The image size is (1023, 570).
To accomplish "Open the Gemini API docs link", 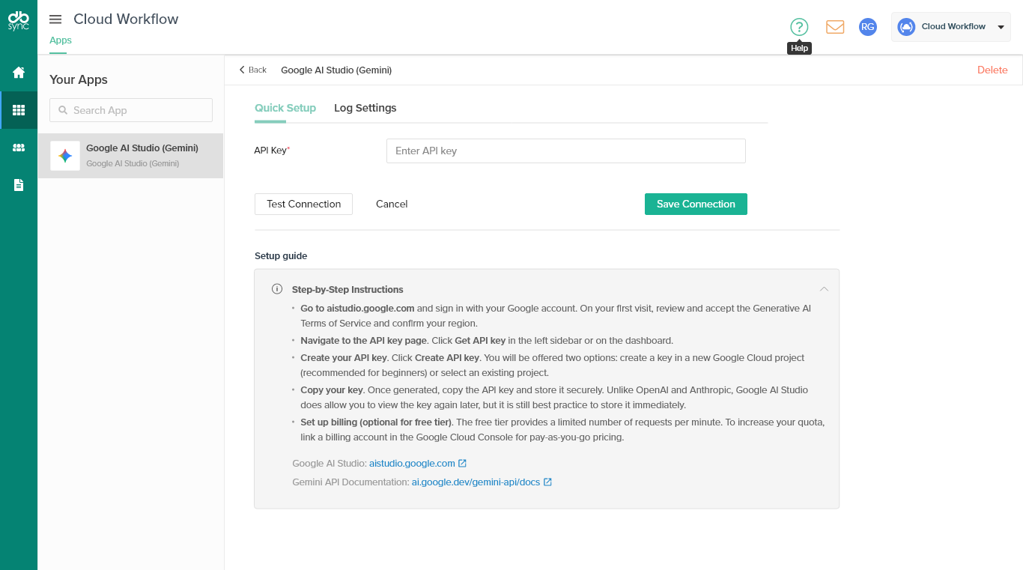I will [476, 482].
